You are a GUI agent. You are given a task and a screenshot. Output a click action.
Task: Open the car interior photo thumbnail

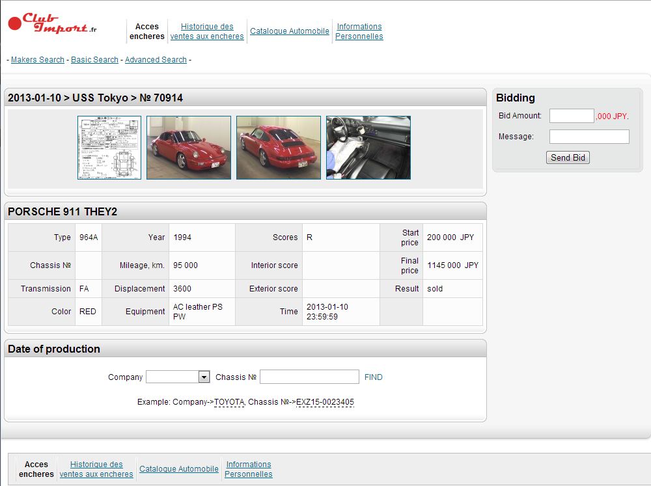(x=368, y=148)
